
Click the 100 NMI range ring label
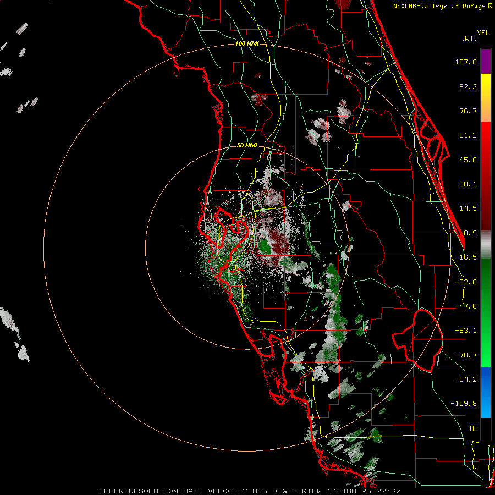click(x=247, y=43)
